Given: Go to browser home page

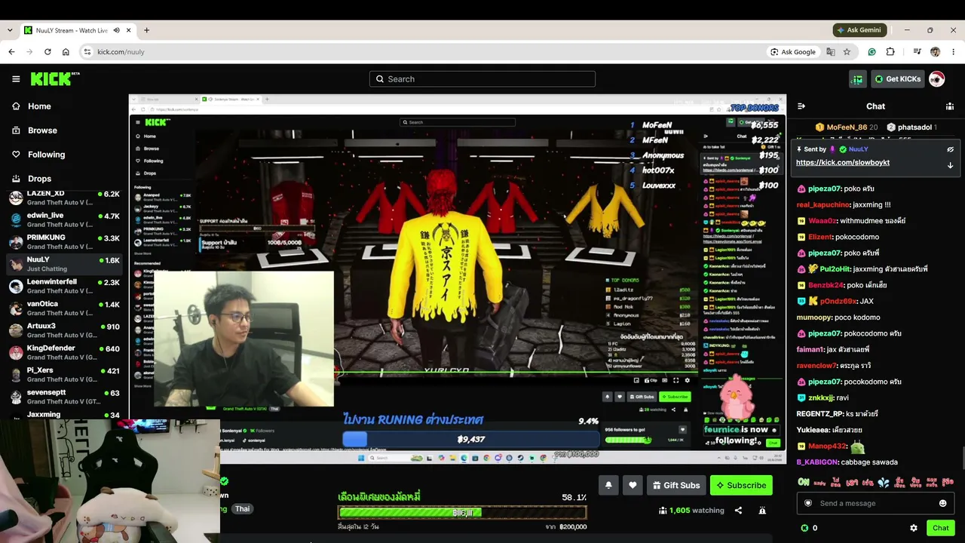Looking at the screenshot, I should pyautogui.click(x=66, y=52).
